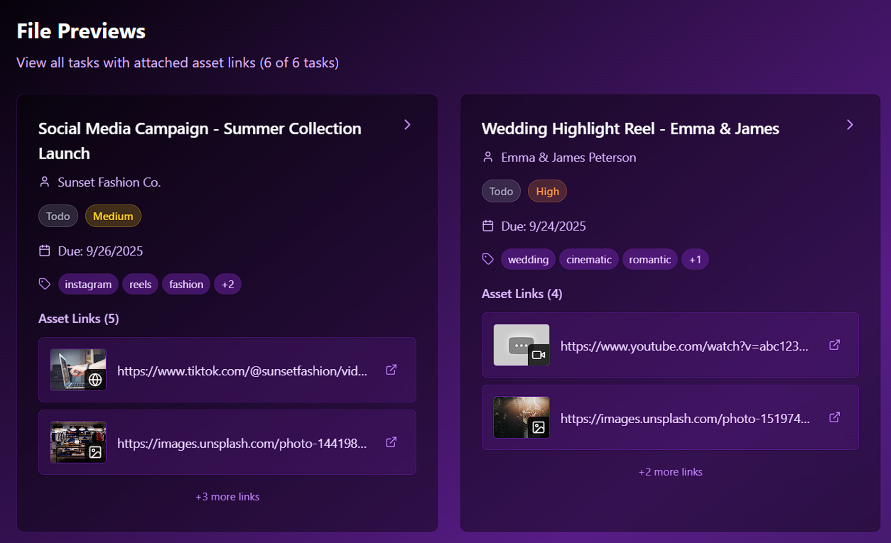The height and width of the screenshot is (543, 891).
Task: Click the Emma & James Peterson client name
Action: 568,158
